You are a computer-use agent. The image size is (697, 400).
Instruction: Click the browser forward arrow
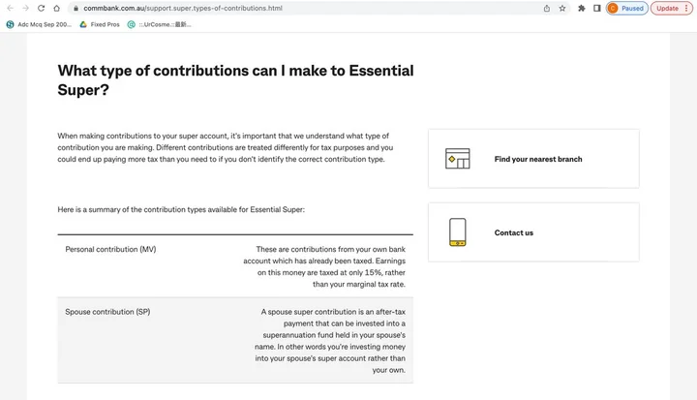pos(25,8)
